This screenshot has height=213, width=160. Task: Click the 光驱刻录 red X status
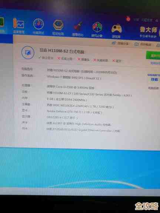[x=100, y=60]
